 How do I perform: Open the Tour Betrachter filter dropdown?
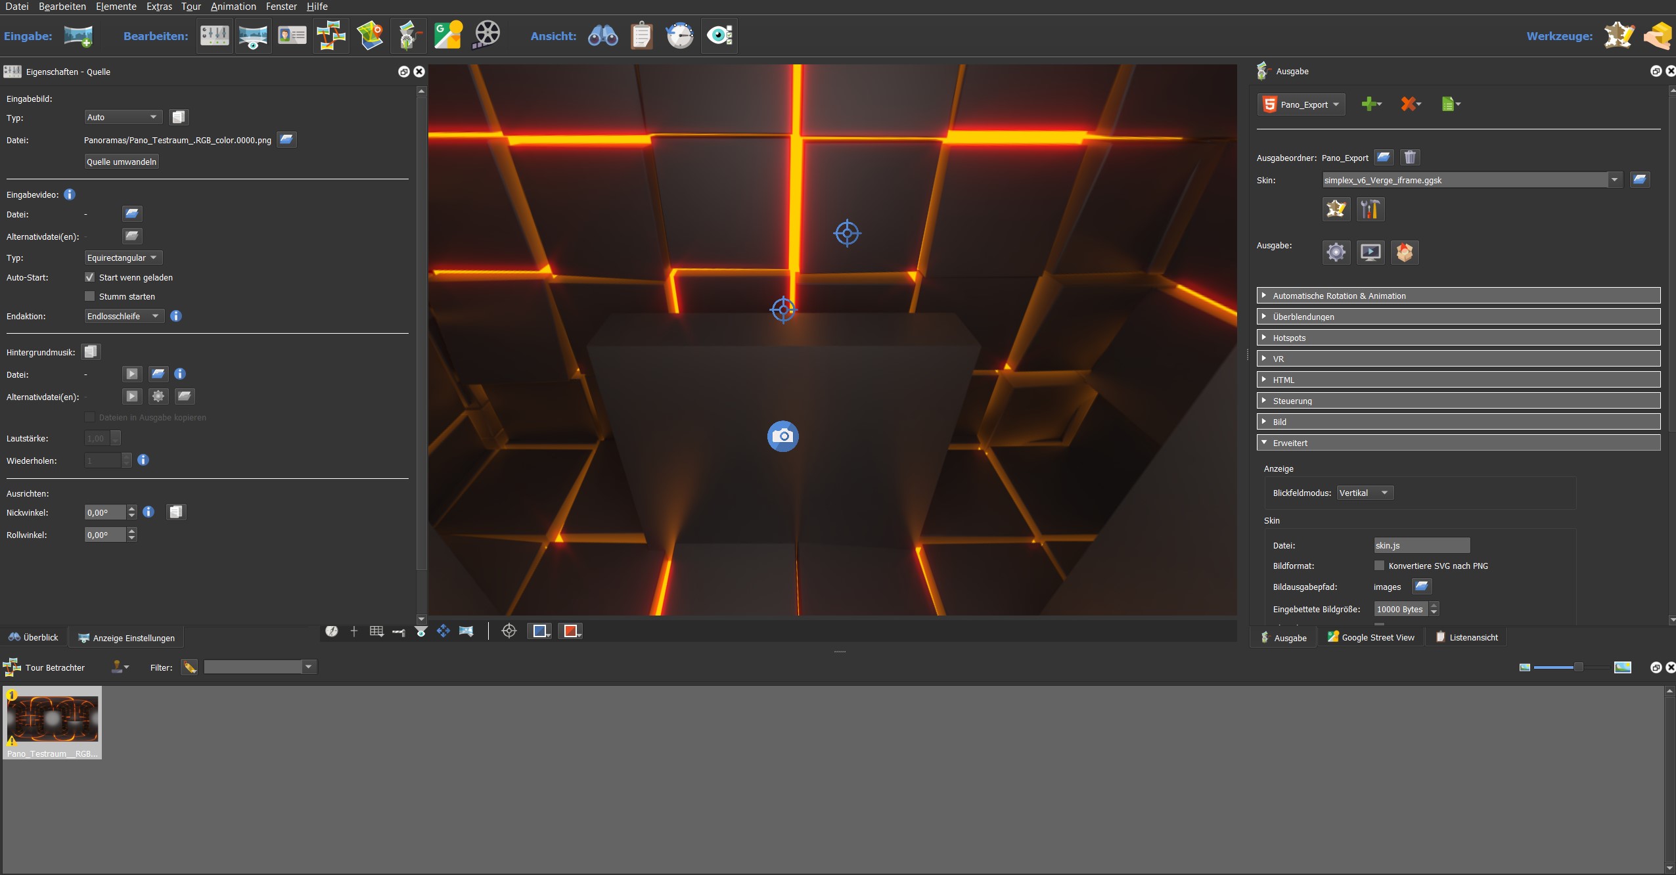coord(308,667)
